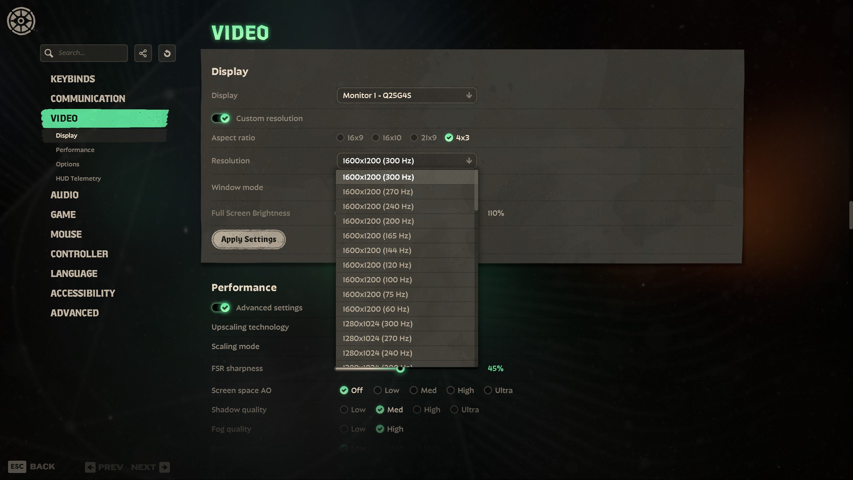Click the Apply Settings button

click(x=249, y=239)
